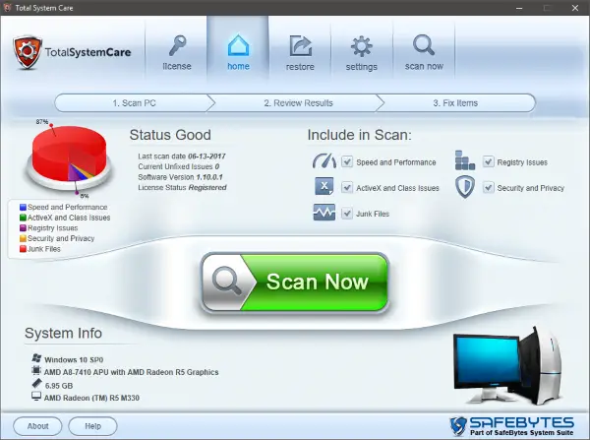
Task: Click the computer and monitor illustration
Action: (507, 365)
